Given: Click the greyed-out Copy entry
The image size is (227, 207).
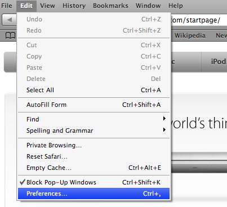Looking at the screenshot, I should (94, 56).
